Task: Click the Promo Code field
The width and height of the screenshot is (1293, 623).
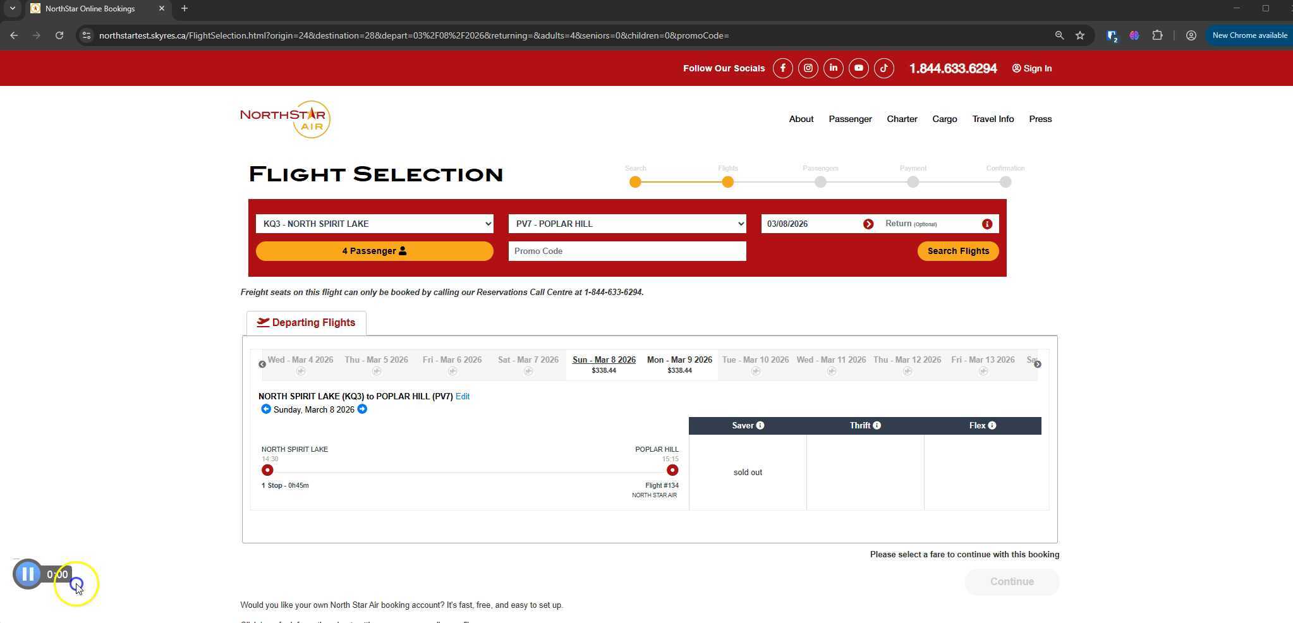Action: [x=628, y=251]
